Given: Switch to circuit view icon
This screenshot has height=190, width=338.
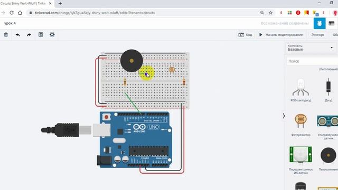Looking at the screenshot, I should click(320, 23).
